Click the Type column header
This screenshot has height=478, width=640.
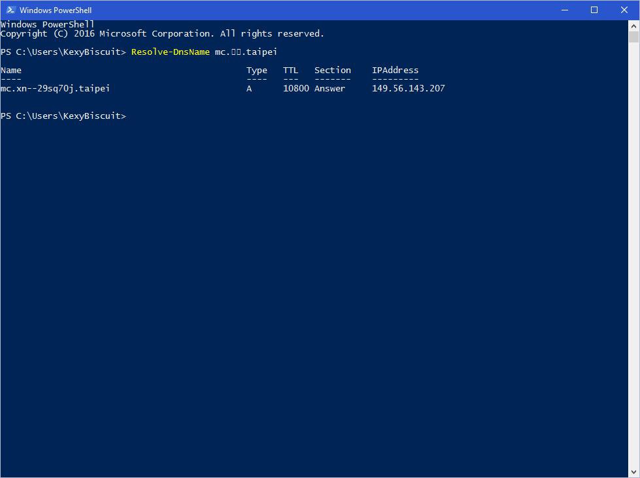click(x=257, y=71)
